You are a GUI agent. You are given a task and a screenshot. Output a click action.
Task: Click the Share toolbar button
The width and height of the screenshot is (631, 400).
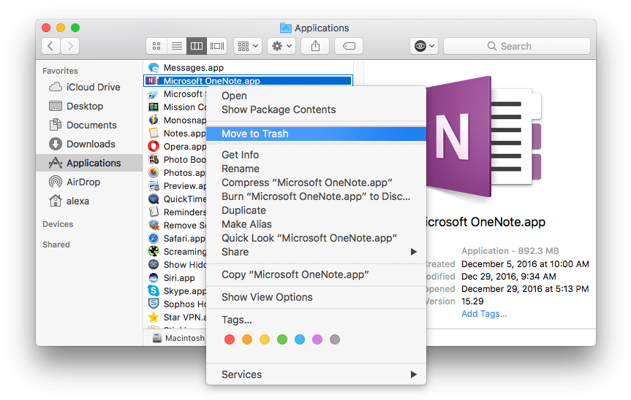316,46
